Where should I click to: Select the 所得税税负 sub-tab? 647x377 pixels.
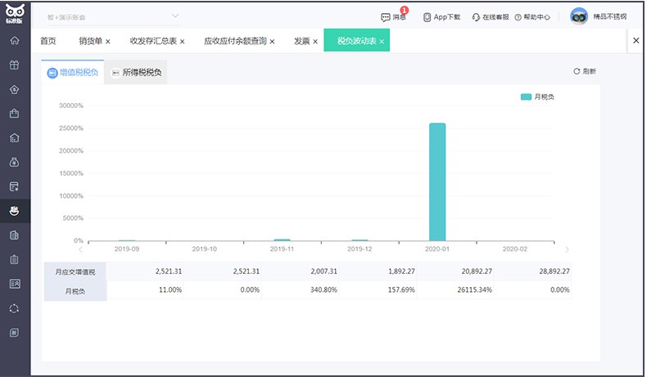click(136, 73)
